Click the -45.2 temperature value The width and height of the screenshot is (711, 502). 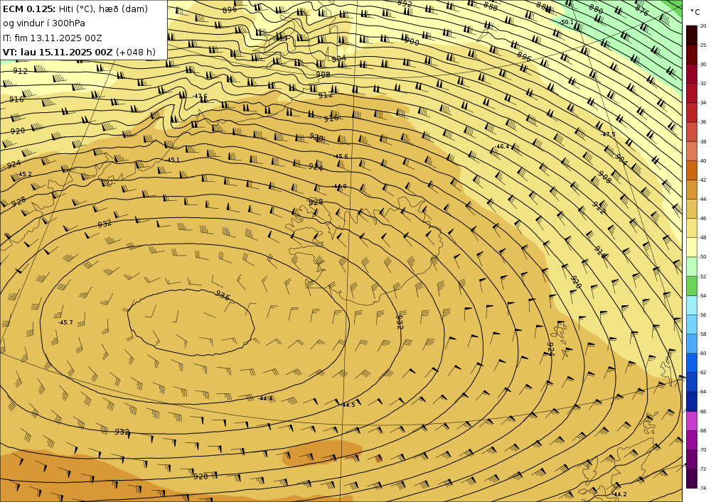(24, 174)
